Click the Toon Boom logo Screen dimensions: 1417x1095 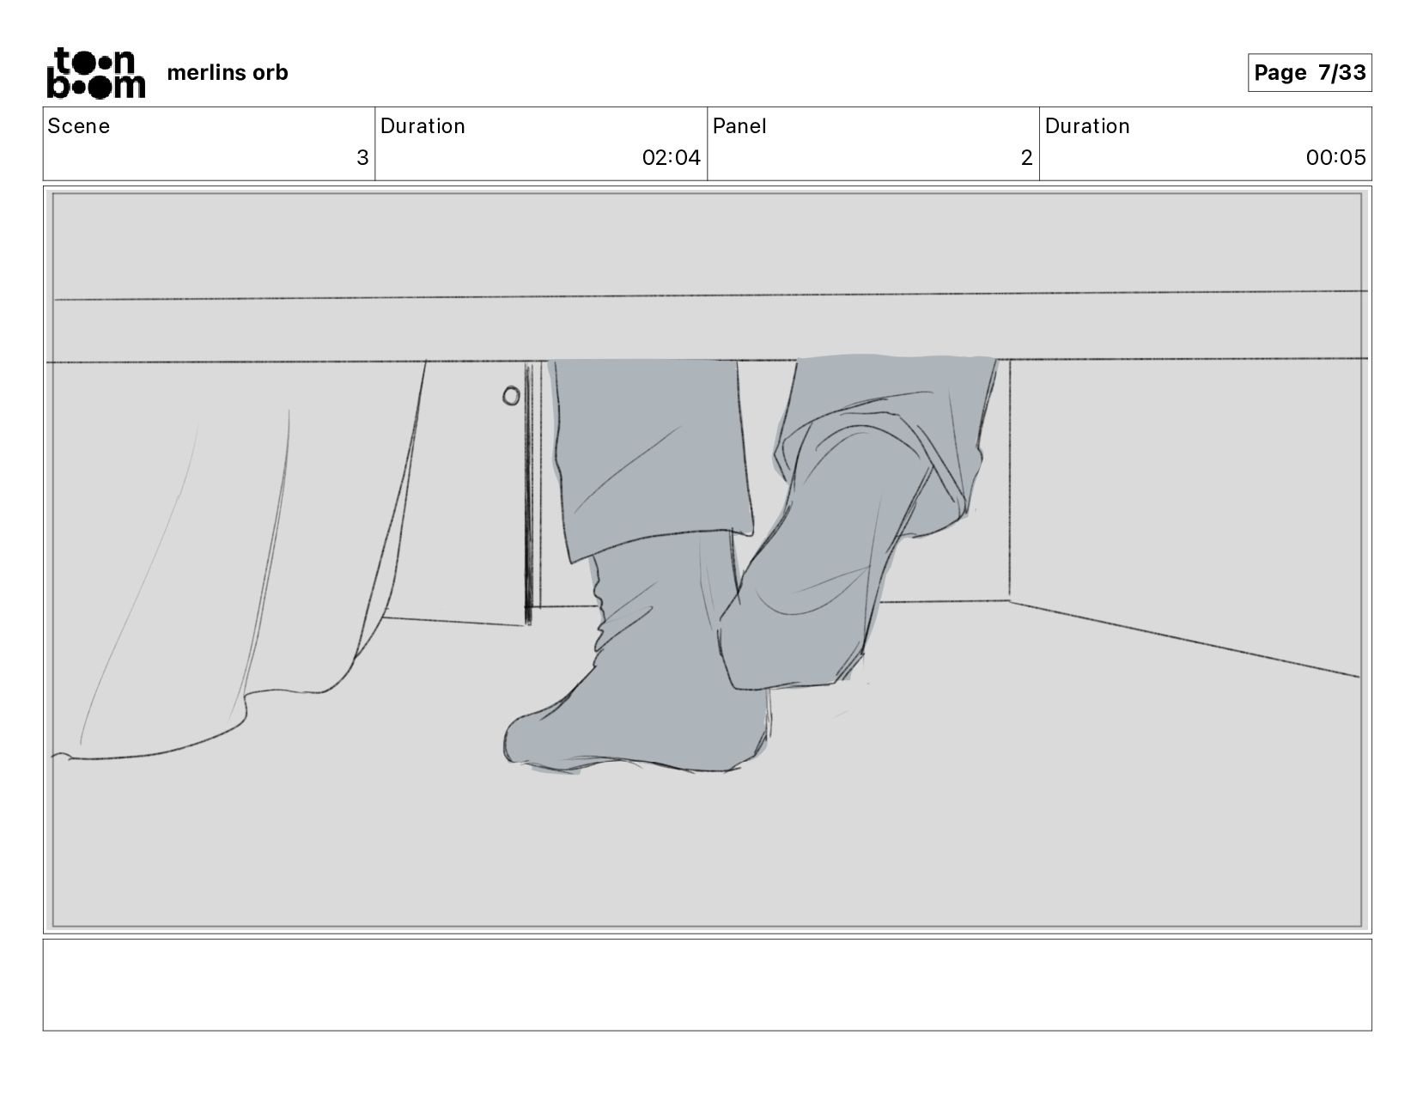click(x=95, y=73)
